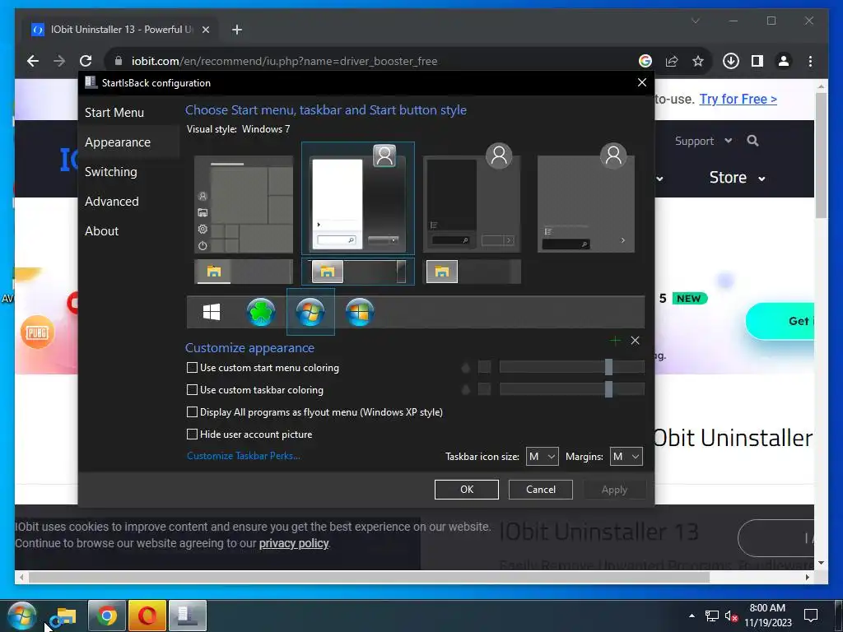Select the dark plain start menu style
The width and height of the screenshot is (843, 632).
pyautogui.click(x=472, y=198)
